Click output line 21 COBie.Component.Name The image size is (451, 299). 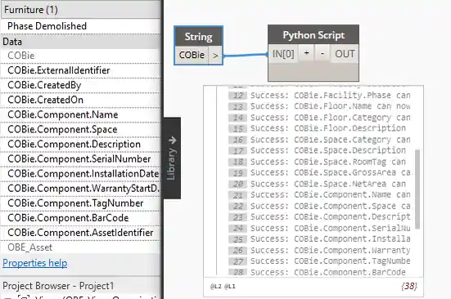click(330, 194)
